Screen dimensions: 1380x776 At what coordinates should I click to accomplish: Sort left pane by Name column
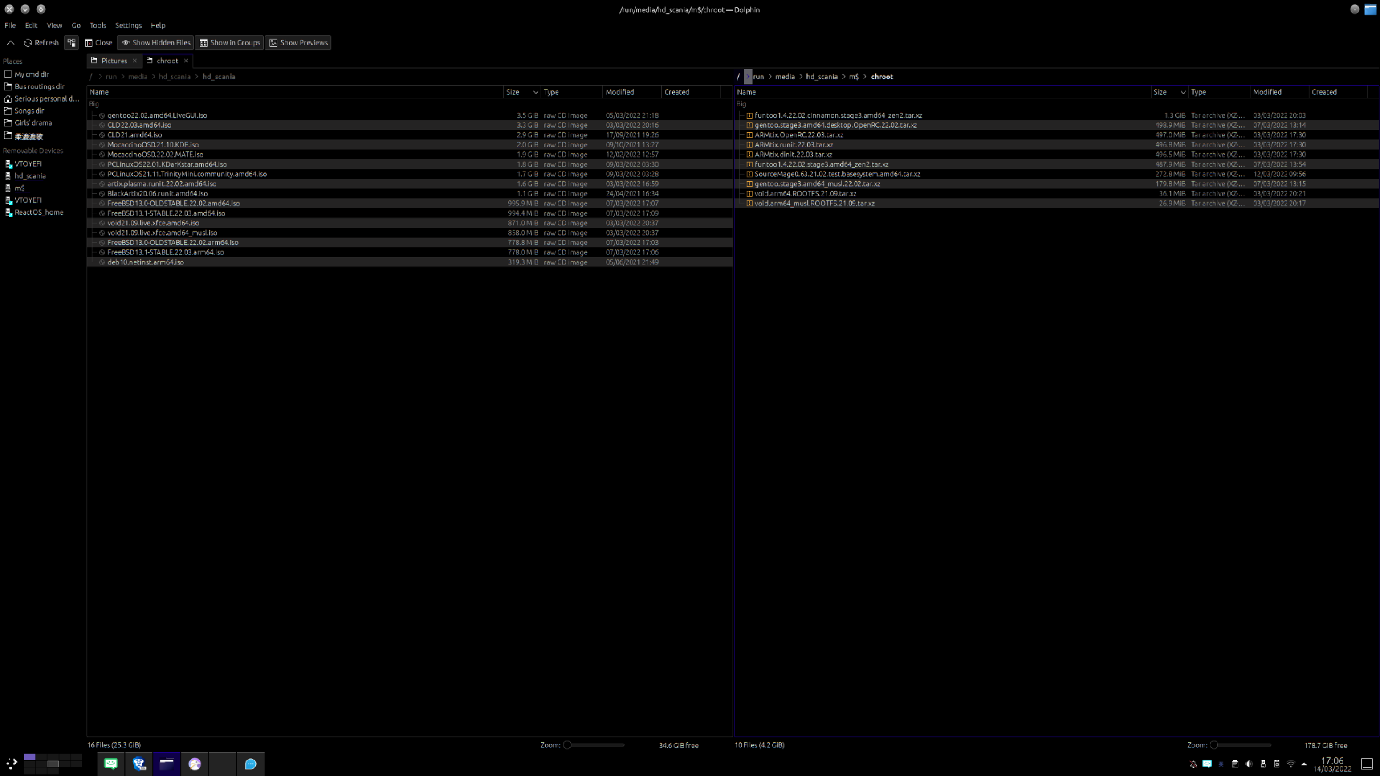pos(295,92)
